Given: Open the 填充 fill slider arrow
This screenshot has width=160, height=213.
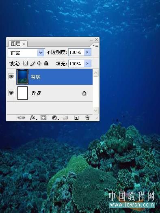Looking at the screenshot, I should [88, 63].
